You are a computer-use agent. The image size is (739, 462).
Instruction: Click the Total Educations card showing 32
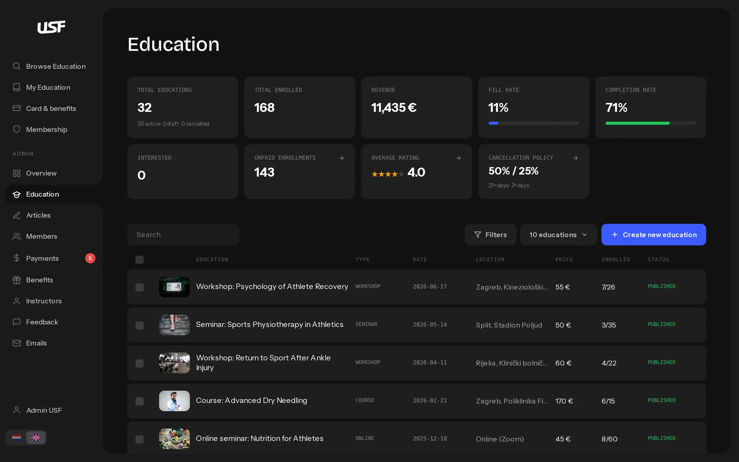pos(183,107)
